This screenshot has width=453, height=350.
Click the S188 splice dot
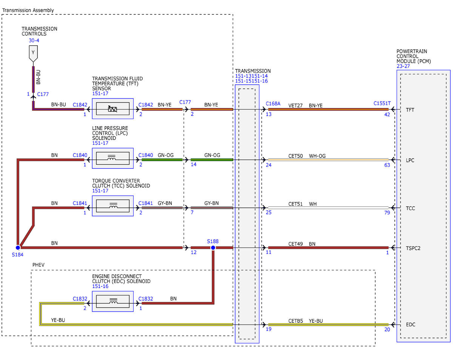pyautogui.click(x=213, y=248)
